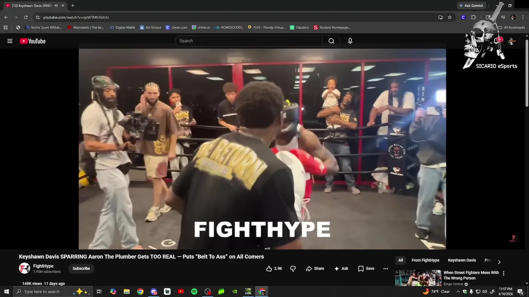Open the Classkick bookmark
Viewport: 529px width, 297px height.
point(299,28)
